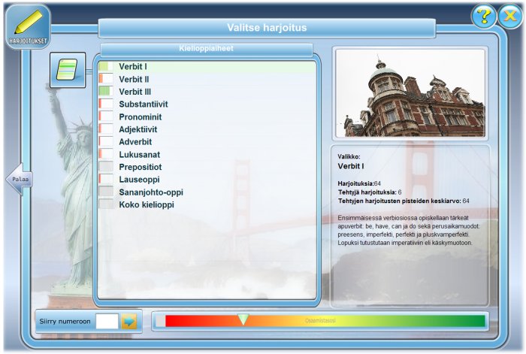526x354 pixels.
Task: Click the Verbit III progress indicator bar
Action: click(x=106, y=91)
